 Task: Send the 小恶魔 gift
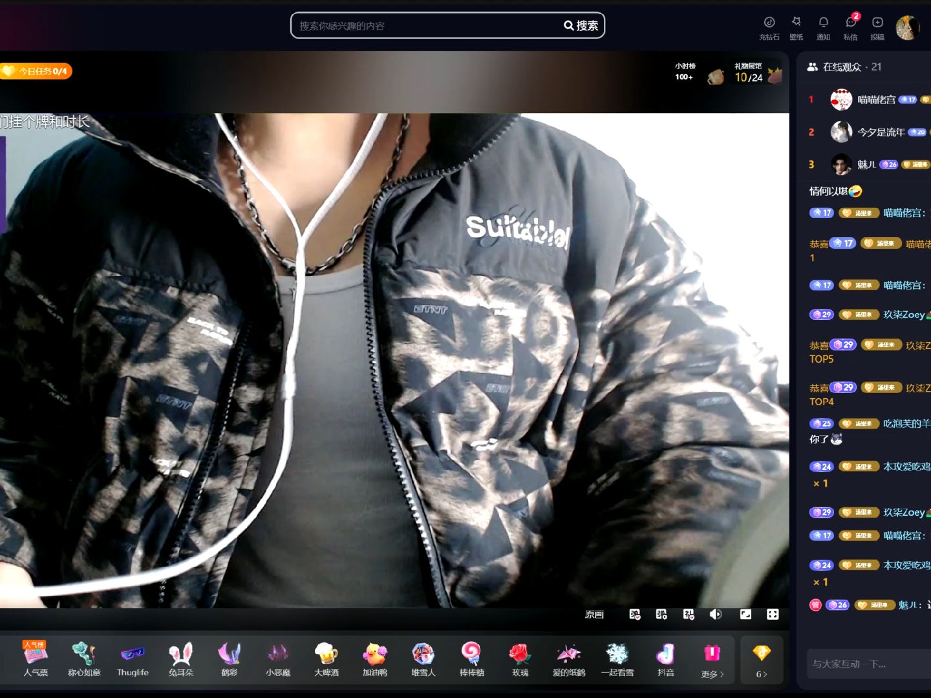[x=278, y=659]
